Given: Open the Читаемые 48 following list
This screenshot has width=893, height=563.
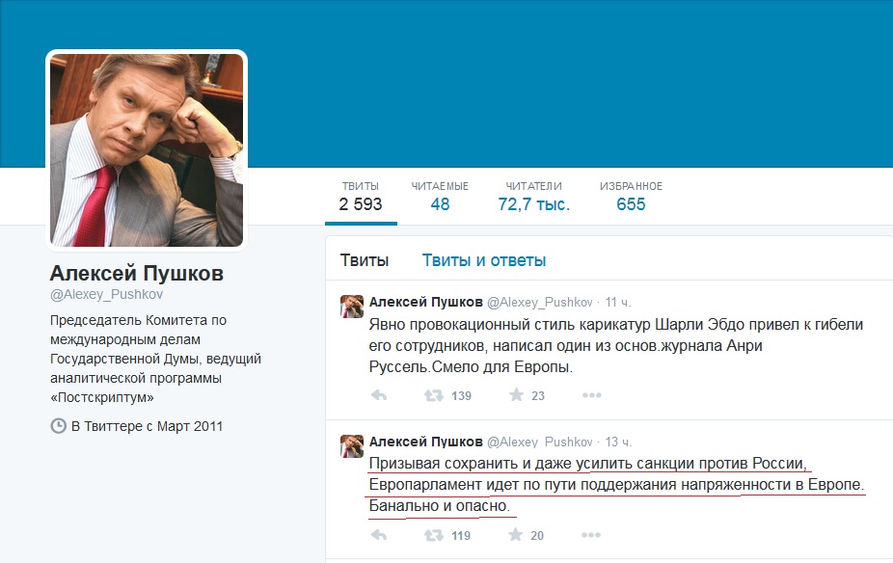Looking at the screenshot, I should tap(440, 197).
